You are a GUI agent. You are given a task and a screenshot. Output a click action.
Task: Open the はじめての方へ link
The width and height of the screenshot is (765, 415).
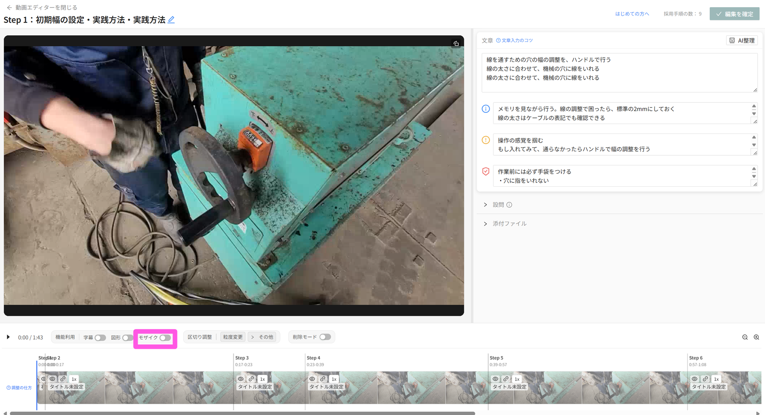click(x=632, y=14)
